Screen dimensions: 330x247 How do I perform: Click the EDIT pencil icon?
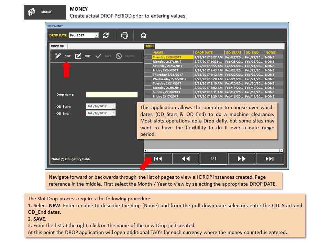(78, 56)
